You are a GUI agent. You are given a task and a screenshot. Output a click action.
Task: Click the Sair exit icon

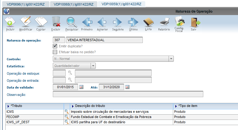196,22
